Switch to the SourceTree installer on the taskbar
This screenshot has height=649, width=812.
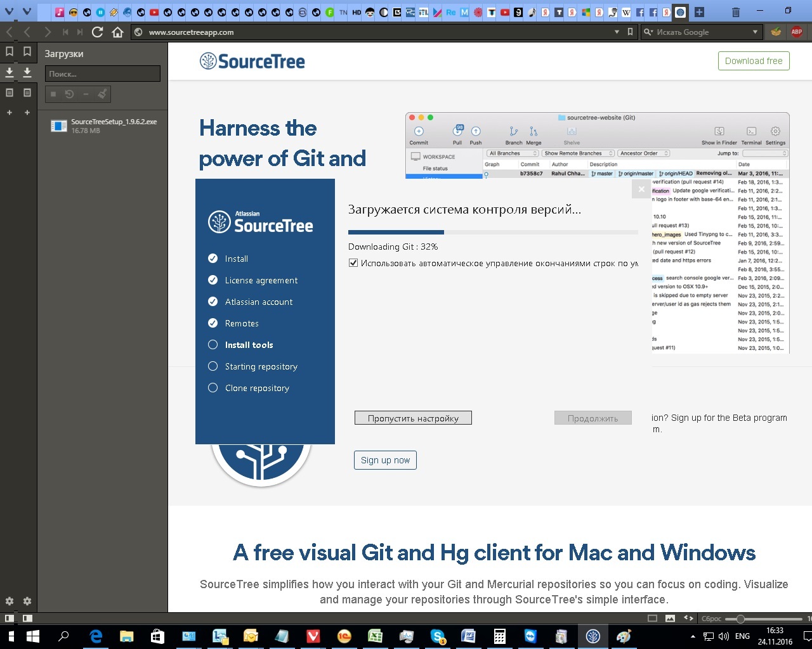click(x=593, y=636)
